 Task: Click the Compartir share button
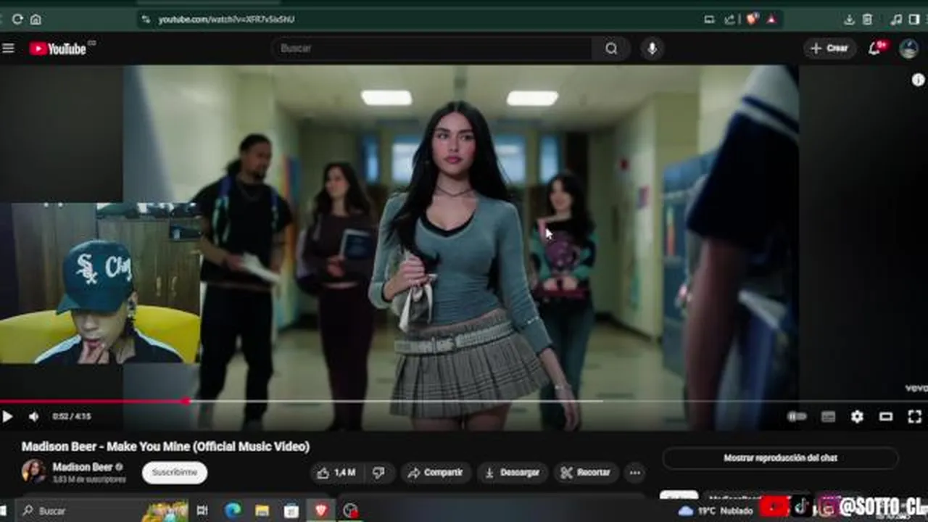pos(435,473)
